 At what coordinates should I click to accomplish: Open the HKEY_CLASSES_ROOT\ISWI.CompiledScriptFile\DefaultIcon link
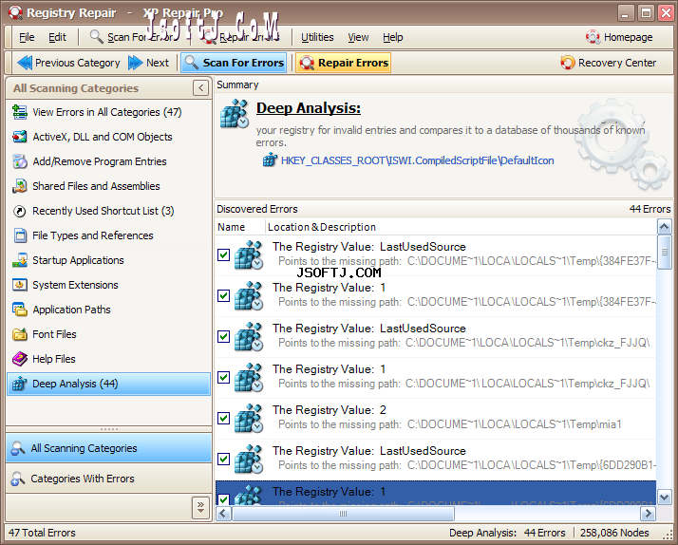click(417, 160)
